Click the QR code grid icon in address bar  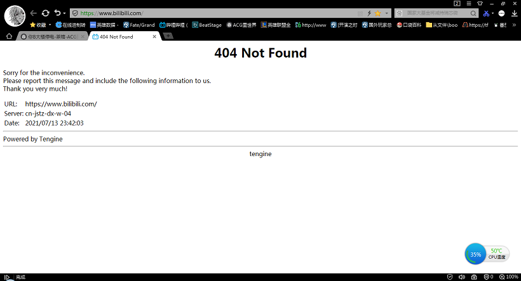point(360,13)
